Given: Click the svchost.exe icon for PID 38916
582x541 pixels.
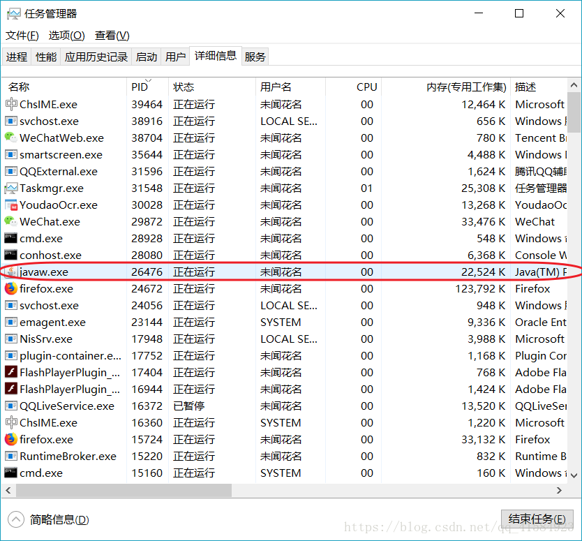Looking at the screenshot, I should pos(11,121).
